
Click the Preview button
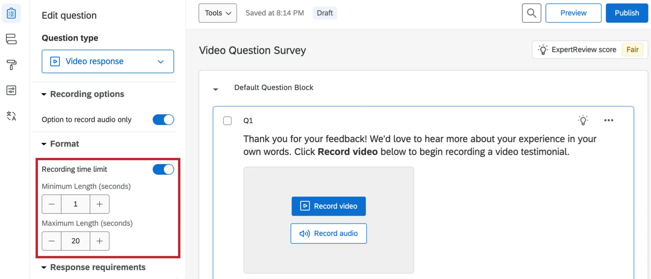coord(573,13)
